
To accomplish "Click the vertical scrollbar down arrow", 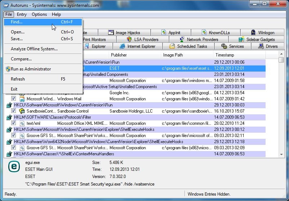I will pos(281,154).
